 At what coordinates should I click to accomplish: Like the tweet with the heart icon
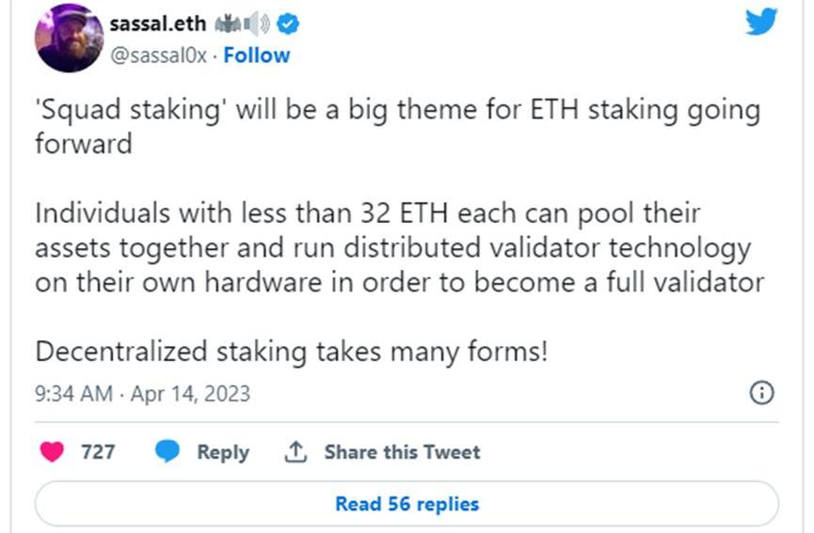coord(53,452)
